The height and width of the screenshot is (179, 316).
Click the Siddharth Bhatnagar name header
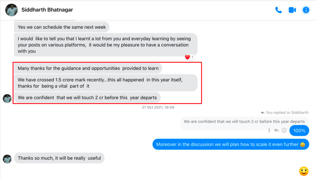click(47, 10)
